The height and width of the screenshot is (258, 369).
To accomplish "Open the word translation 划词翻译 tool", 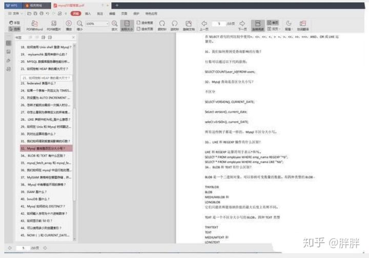I will point(303,26).
